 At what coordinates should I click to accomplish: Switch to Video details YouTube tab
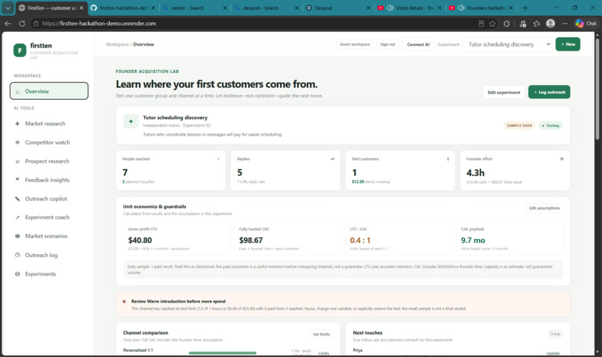point(409,7)
